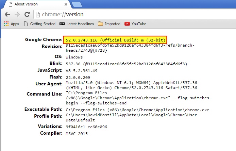Click the Profile Path label
The image size is (236, 151).
tap(48, 116)
